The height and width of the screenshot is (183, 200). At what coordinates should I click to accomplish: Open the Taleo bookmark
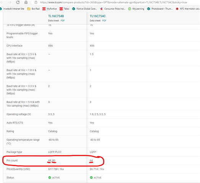point(64,9)
